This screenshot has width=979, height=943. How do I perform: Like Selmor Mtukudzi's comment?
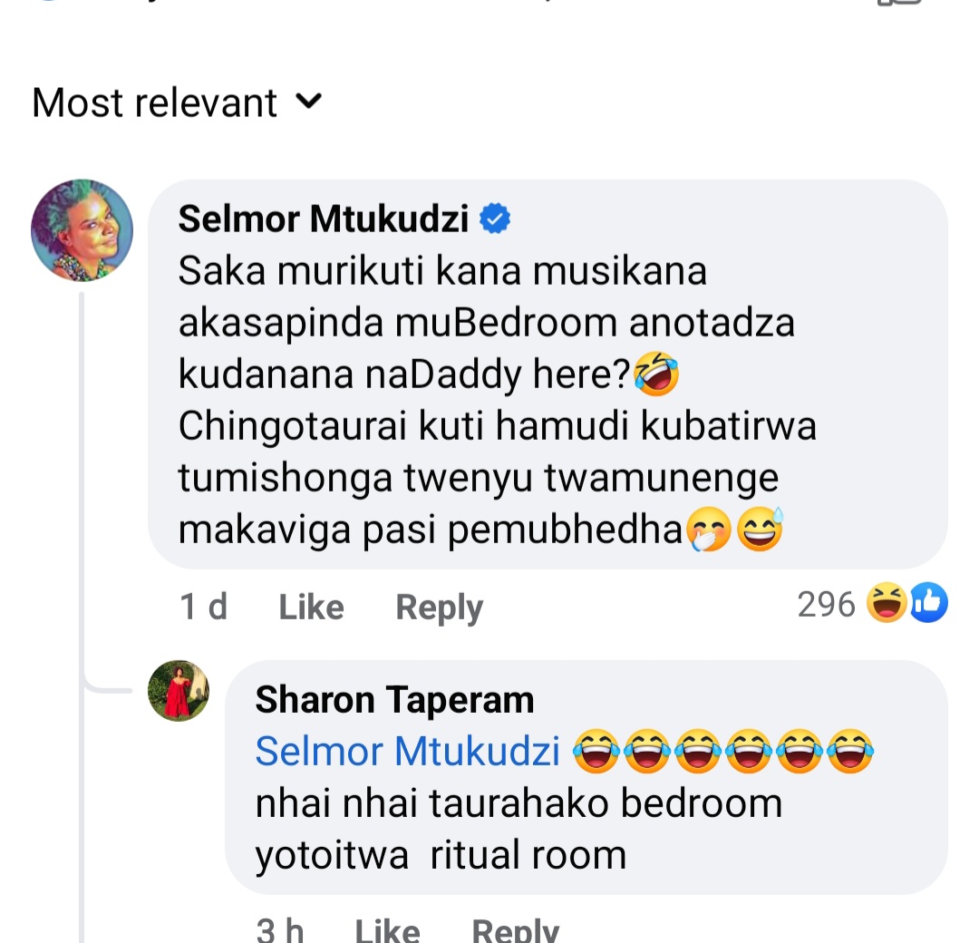coord(311,607)
